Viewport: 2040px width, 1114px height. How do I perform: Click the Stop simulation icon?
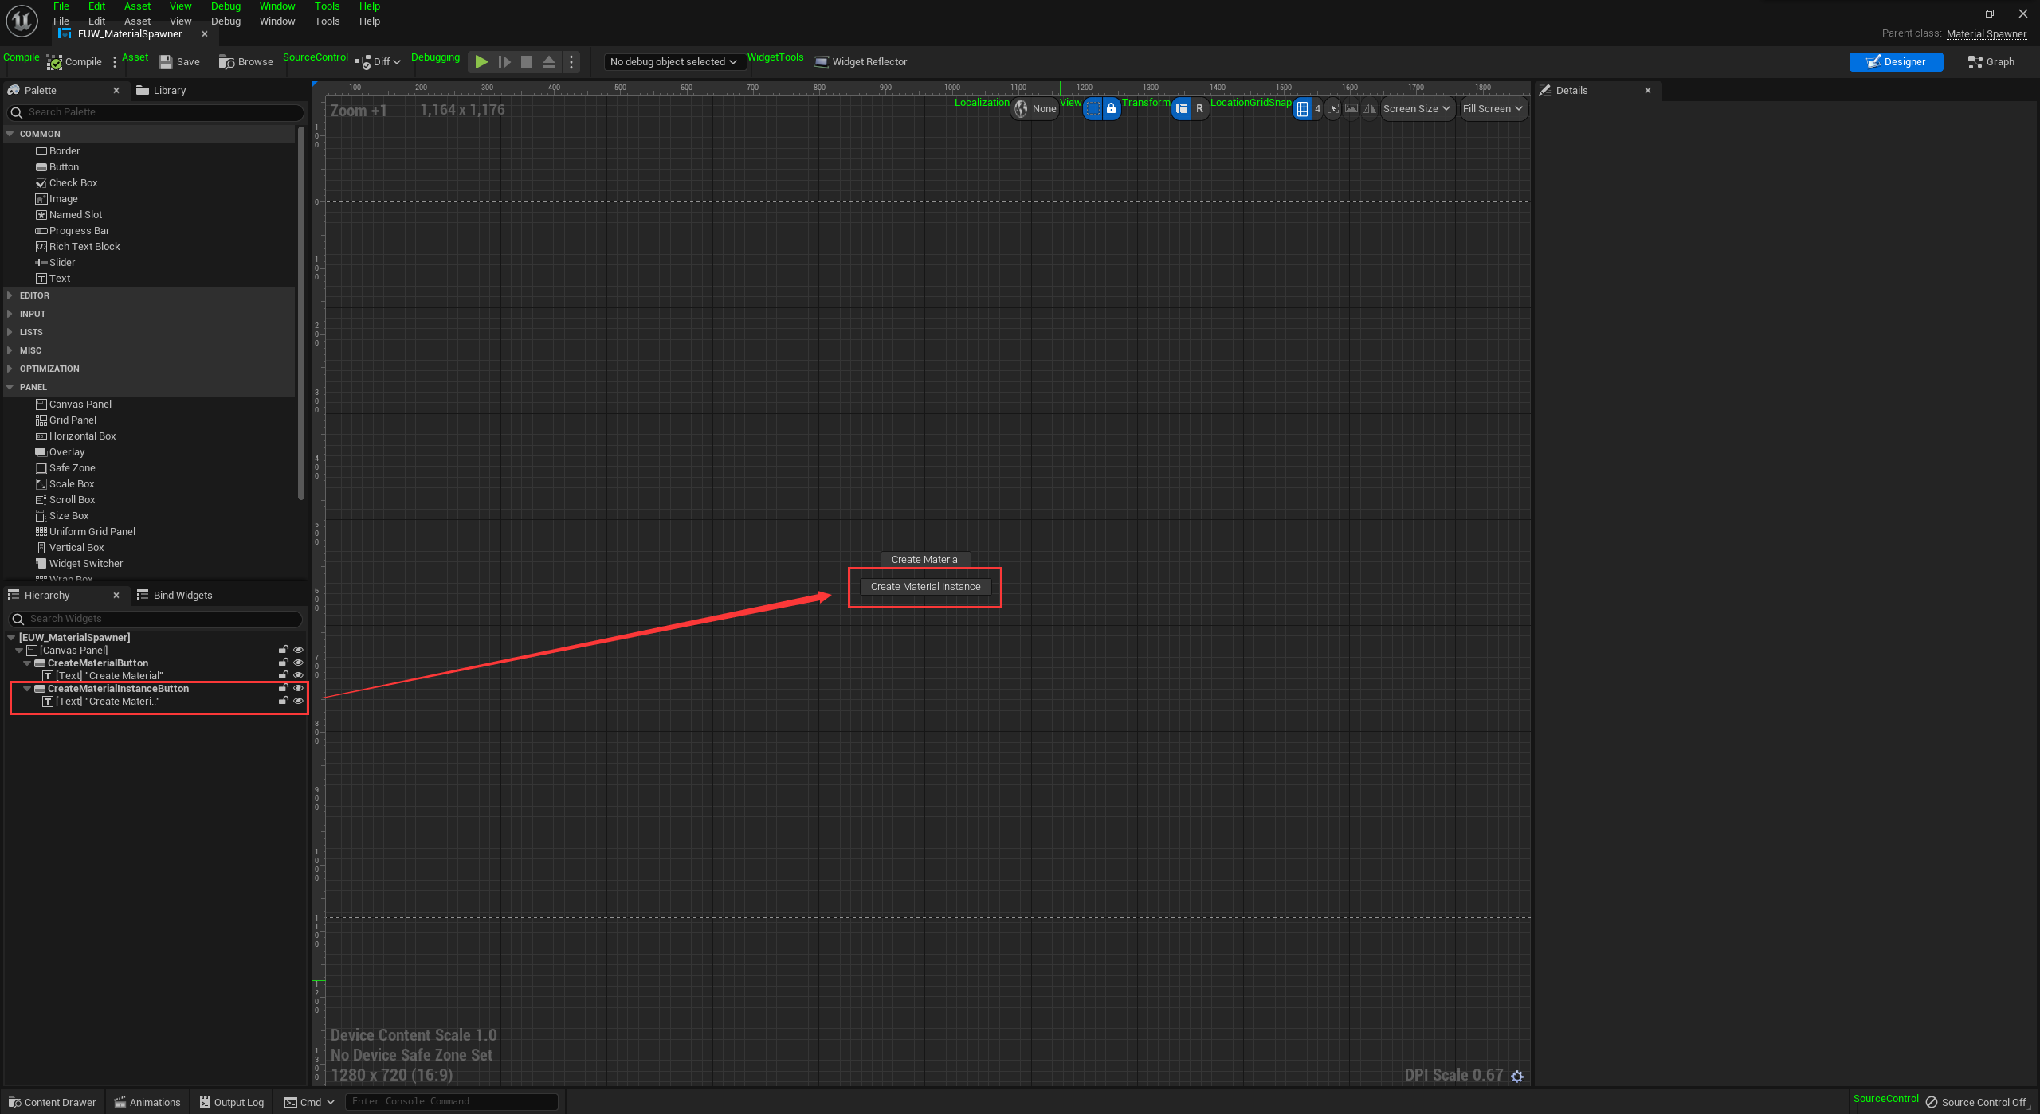point(526,62)
